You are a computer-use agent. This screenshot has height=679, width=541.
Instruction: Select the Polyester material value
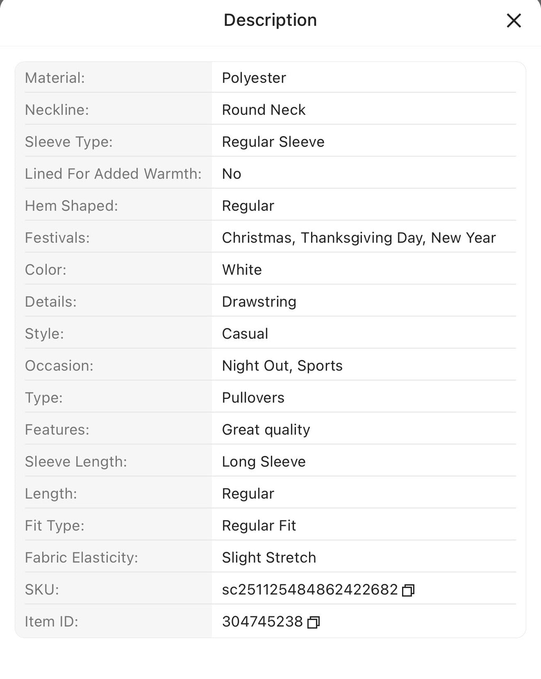pos(254,78)
